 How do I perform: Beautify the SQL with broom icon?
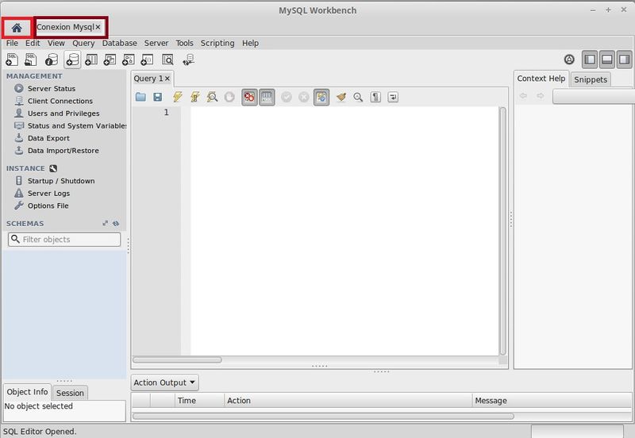341,97
